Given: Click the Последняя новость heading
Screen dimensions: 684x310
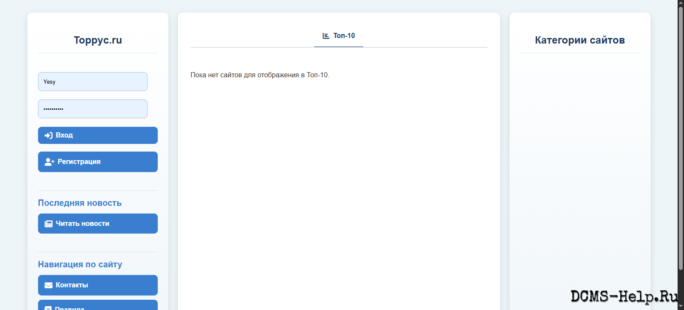Looking at the screenshot, I should [80, 203].
